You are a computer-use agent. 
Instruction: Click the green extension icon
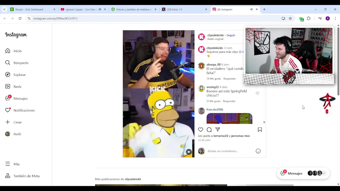point(301,19)
